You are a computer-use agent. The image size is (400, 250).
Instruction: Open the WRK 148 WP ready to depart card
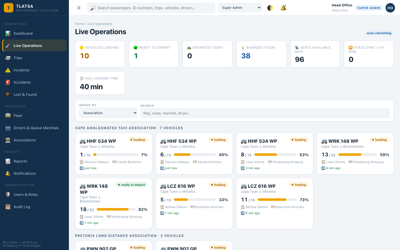tap(114, 203)
